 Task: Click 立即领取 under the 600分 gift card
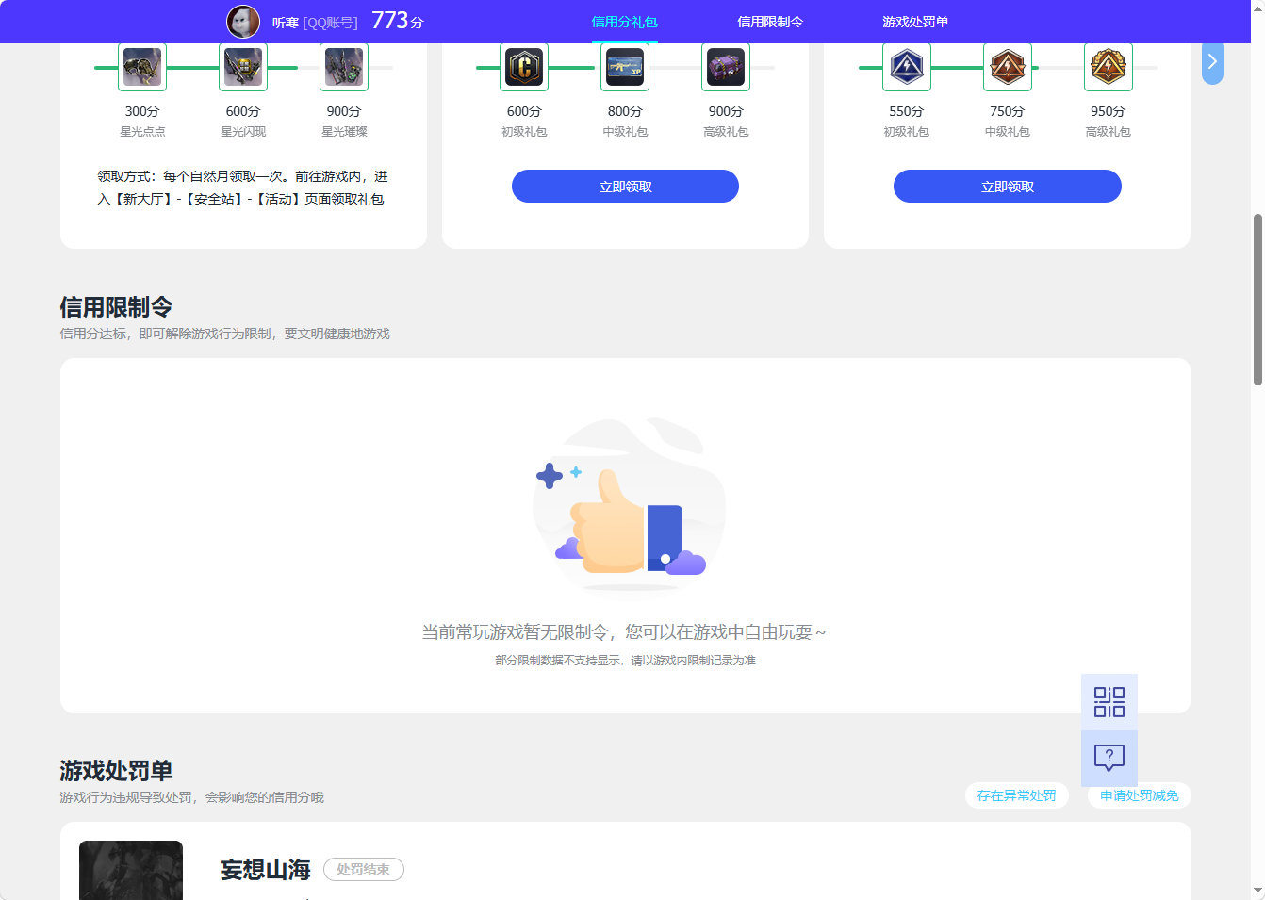(625, 187)
